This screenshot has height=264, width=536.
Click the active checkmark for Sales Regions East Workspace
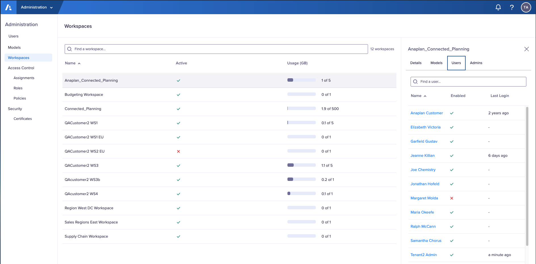[178, 222]
